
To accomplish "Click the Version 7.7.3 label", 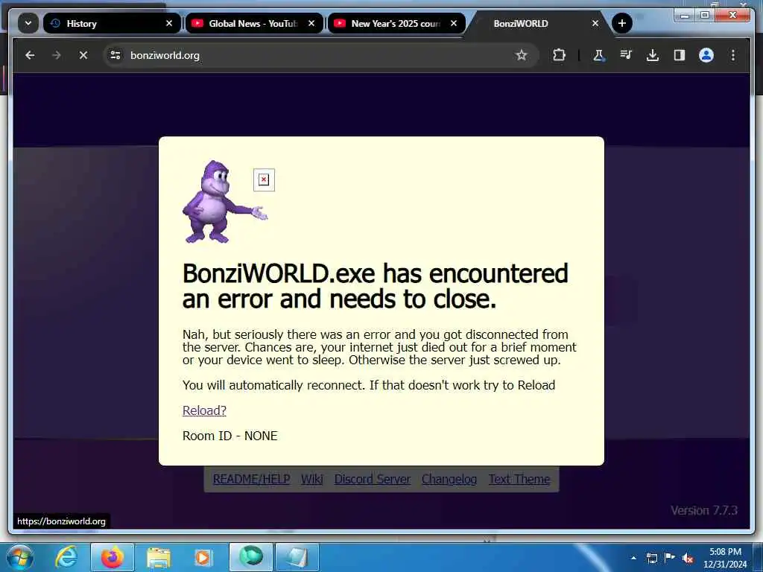I will point(704,510).
